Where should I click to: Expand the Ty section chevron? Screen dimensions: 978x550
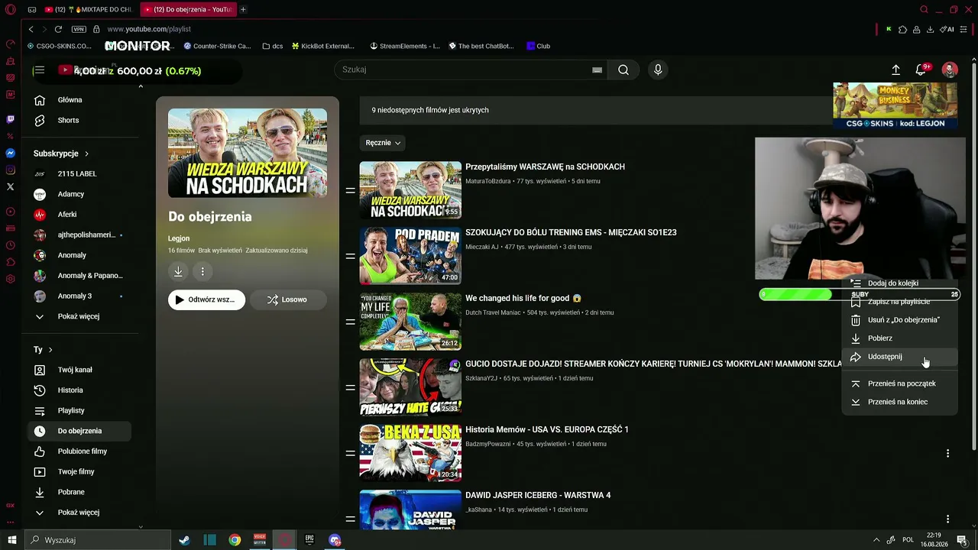[50, 350]
